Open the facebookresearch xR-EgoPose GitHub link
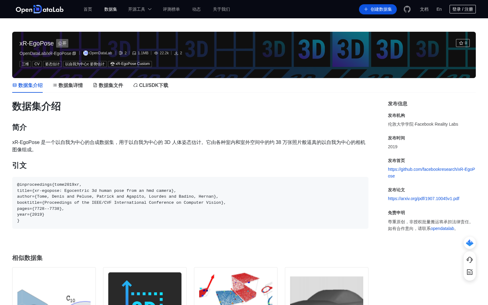 coord(431,173)
